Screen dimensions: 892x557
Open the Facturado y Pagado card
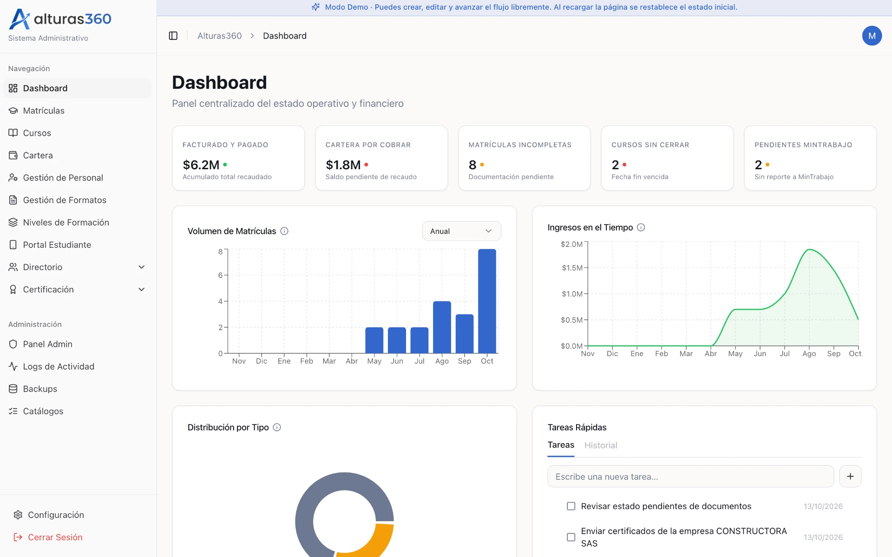pyautogui.click(x=238, y=158)
